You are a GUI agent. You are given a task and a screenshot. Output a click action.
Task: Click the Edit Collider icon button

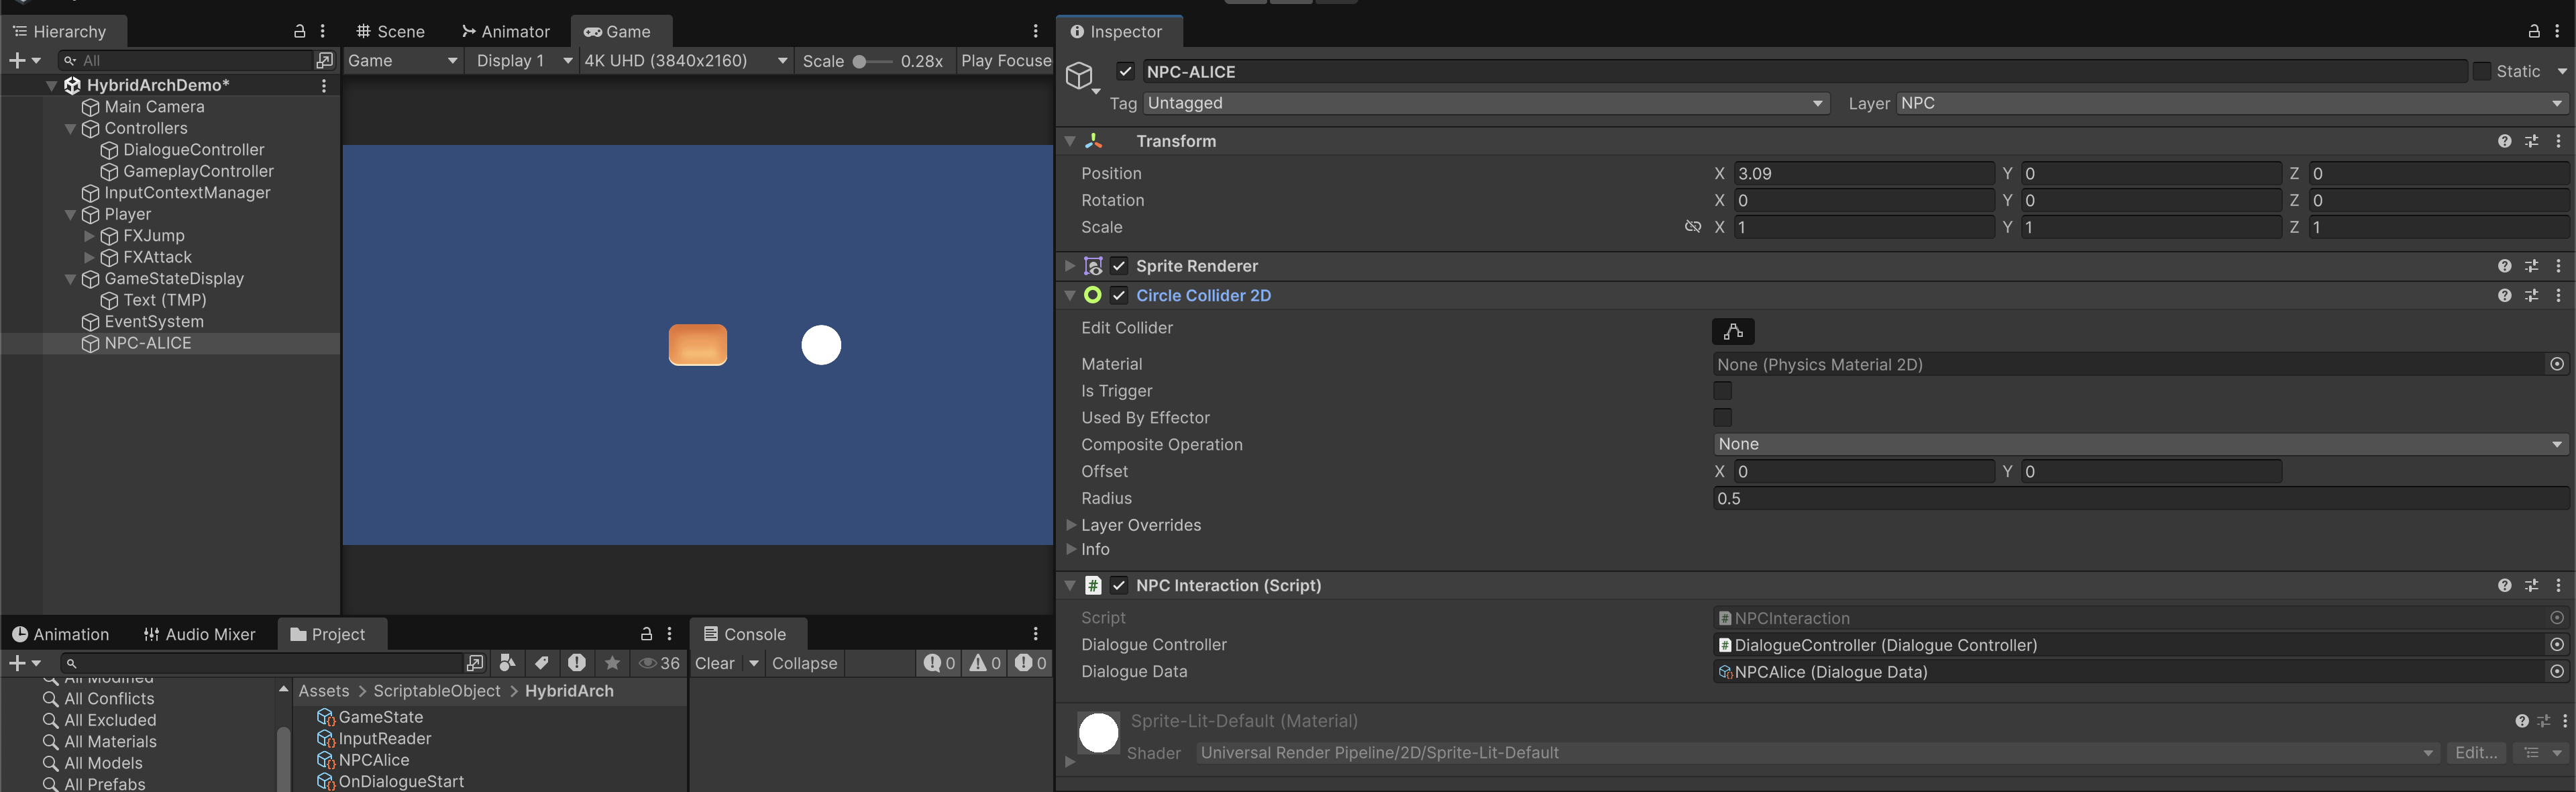(x=1733, y=331)
